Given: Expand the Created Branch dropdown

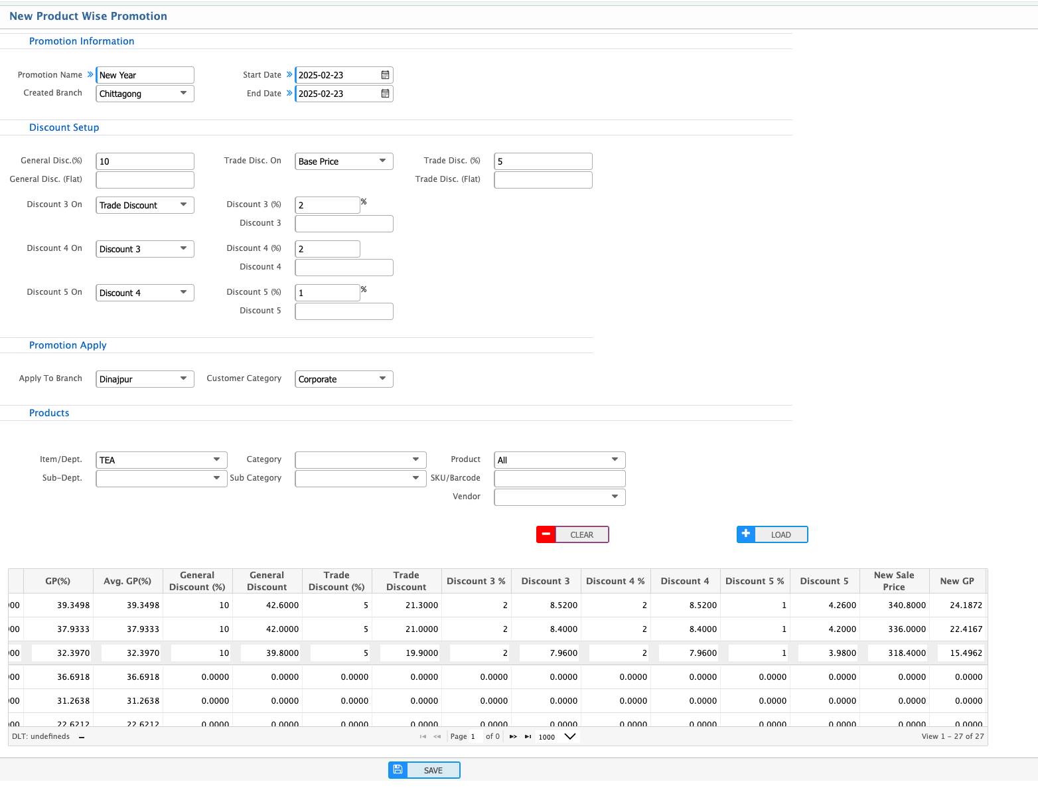Looking at the screenshot, I should 183,94.
